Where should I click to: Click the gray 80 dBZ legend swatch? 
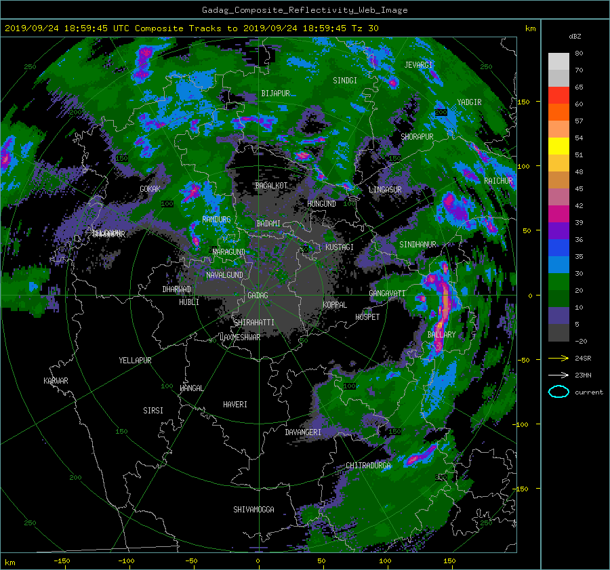click(558, 62)
